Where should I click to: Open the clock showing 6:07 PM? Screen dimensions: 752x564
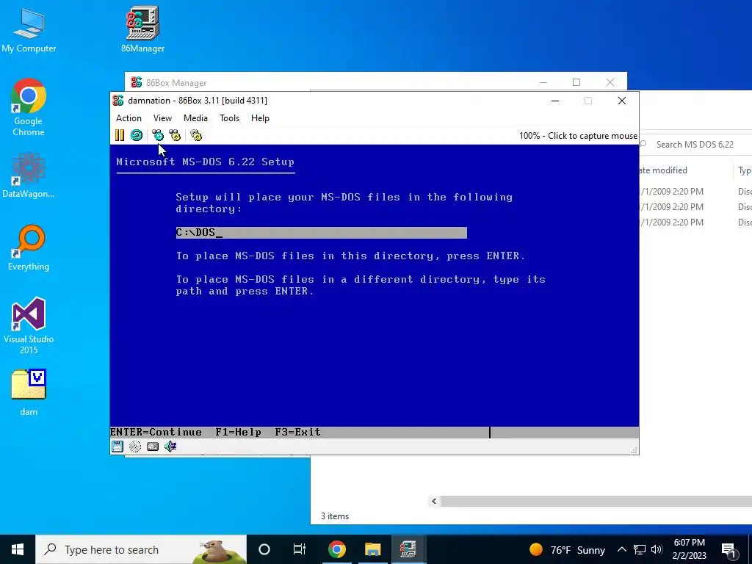point(689,549)
